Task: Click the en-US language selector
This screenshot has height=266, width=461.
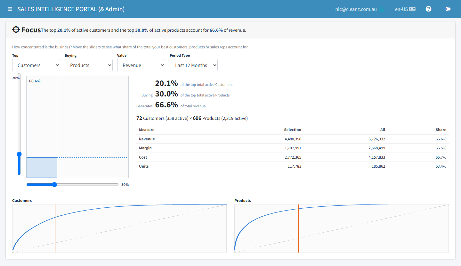Action: tap(401, 9)
